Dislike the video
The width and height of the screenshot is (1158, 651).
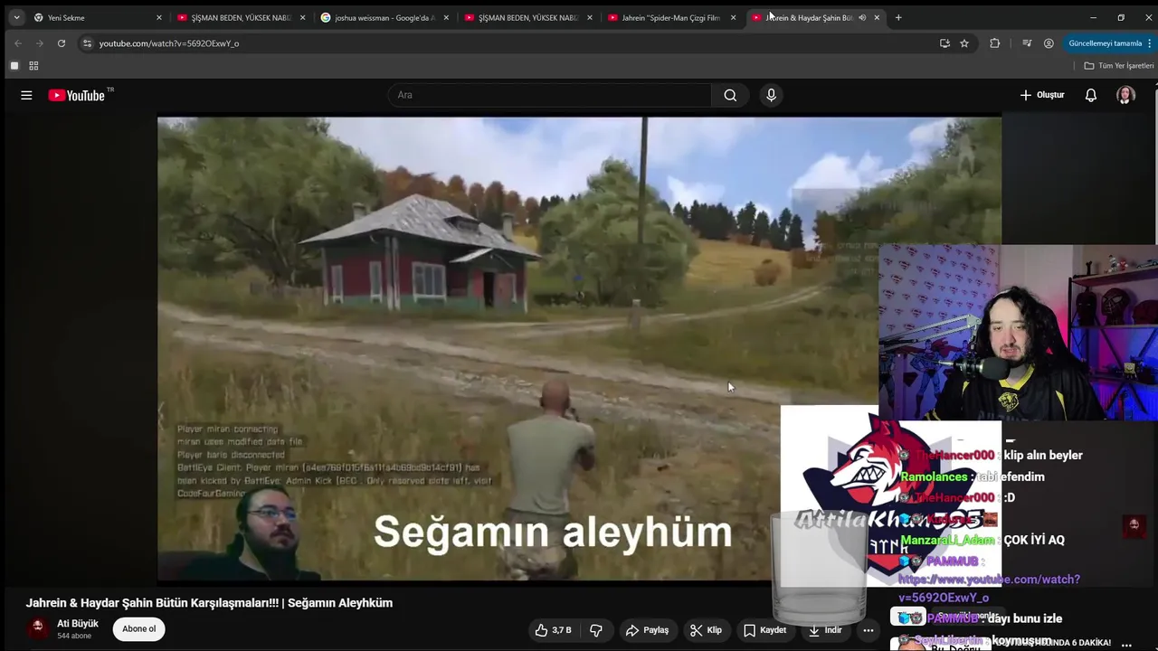pyautogui.click(x=596, y=630)
